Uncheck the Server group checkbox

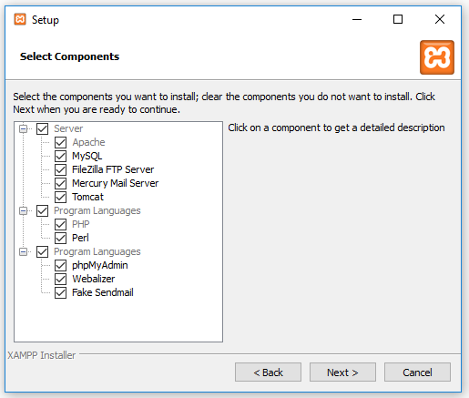coord(42,128)
